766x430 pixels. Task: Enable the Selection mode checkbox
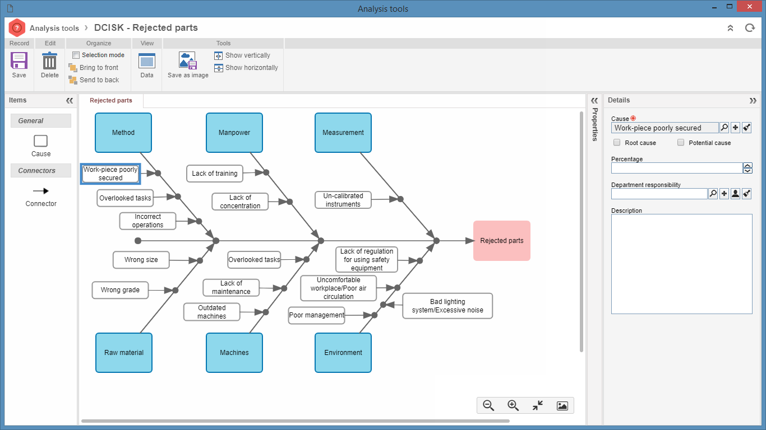[x=76, y=55]
